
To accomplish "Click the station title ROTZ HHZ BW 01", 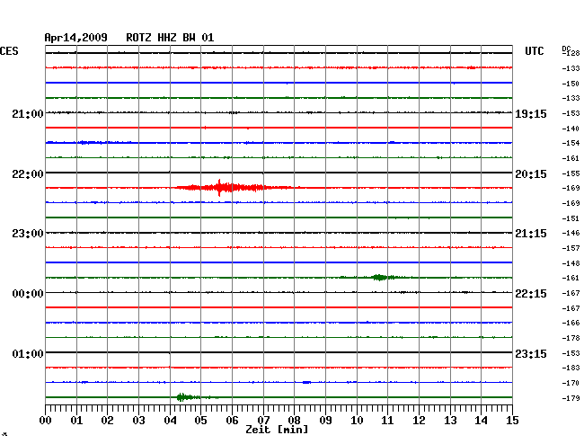I will tap(170, 38).
